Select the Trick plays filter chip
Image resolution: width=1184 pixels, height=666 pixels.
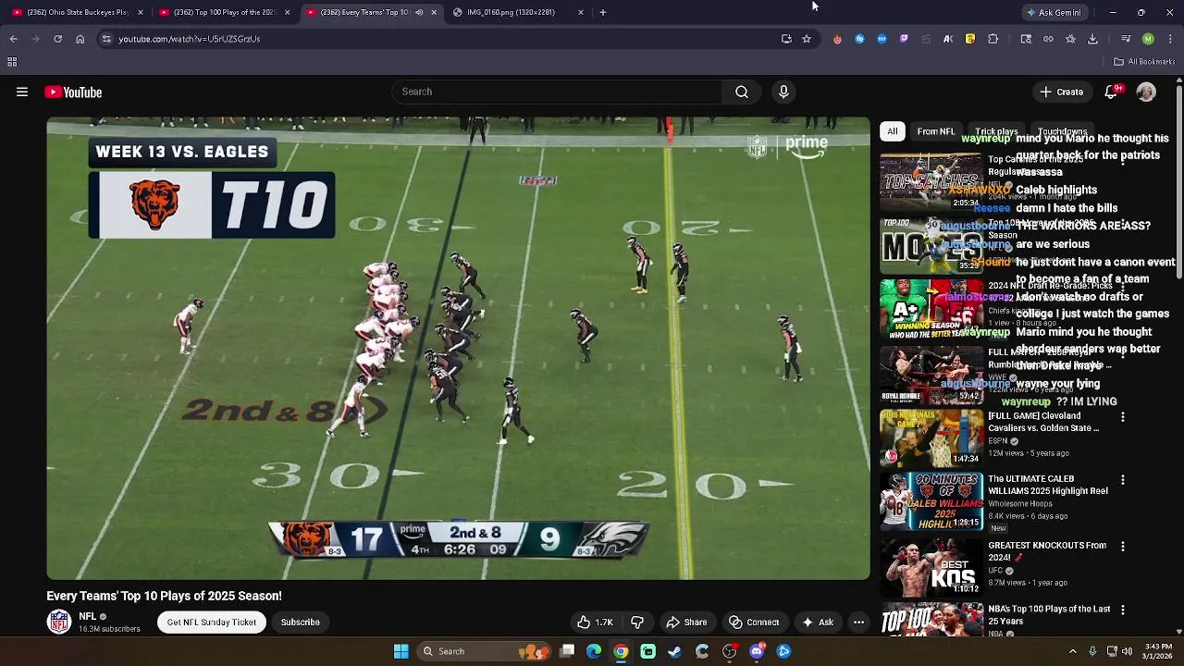(x=996, y=131)
